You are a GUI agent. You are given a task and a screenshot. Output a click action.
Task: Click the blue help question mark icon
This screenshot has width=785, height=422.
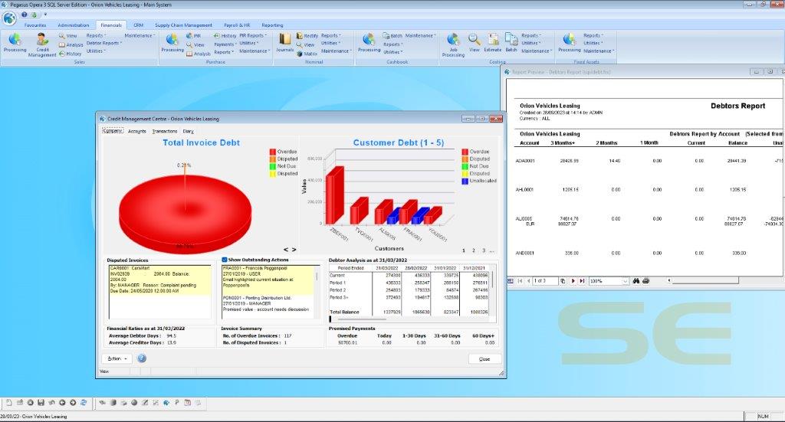142,358
